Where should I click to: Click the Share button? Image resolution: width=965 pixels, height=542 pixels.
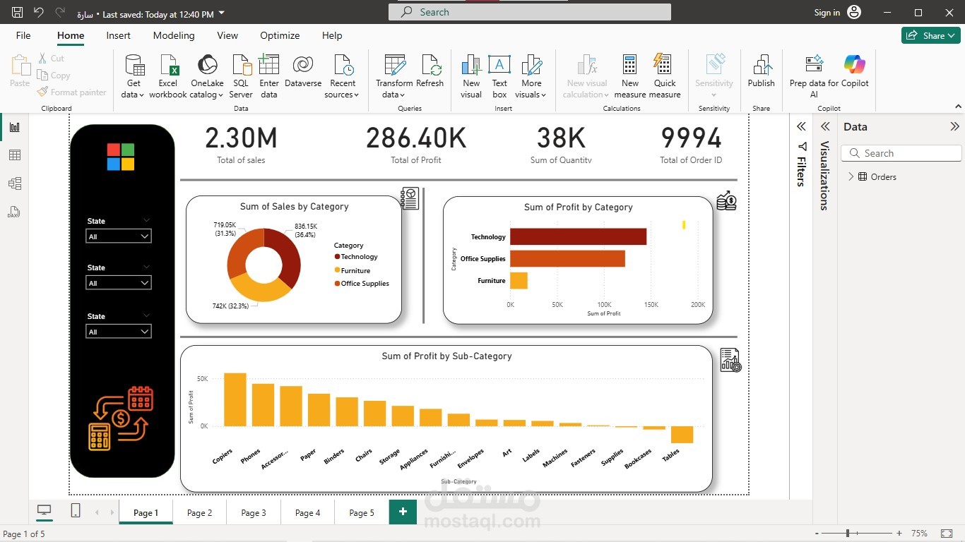pyautogui.click(x=930, y=35)
